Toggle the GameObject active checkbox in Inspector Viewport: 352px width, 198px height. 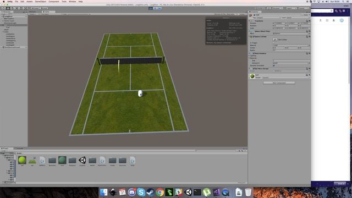tap(255, 15)
